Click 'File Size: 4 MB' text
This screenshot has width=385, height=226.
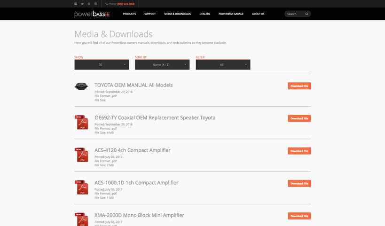[104, 133]
